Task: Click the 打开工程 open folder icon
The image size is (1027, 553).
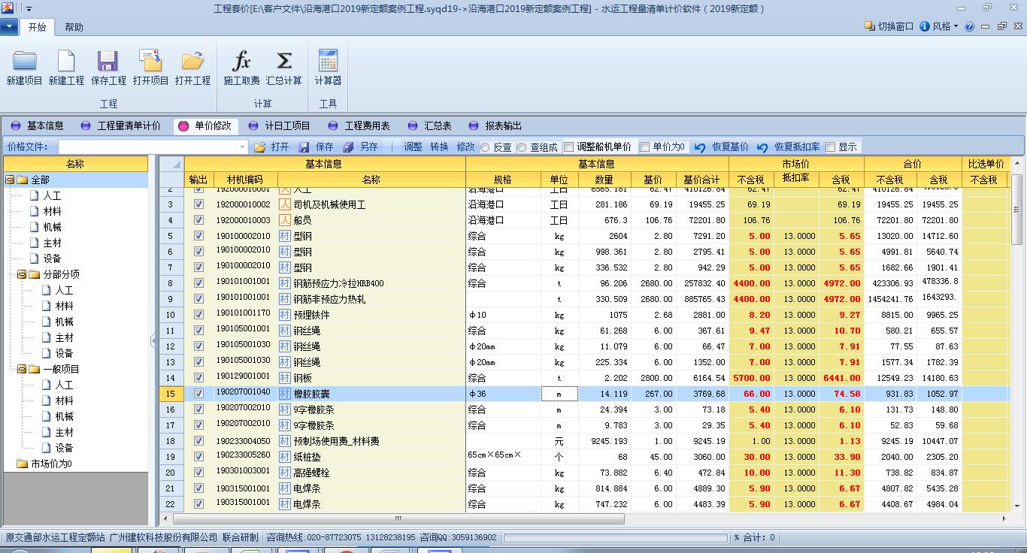Action: (192, 61)
